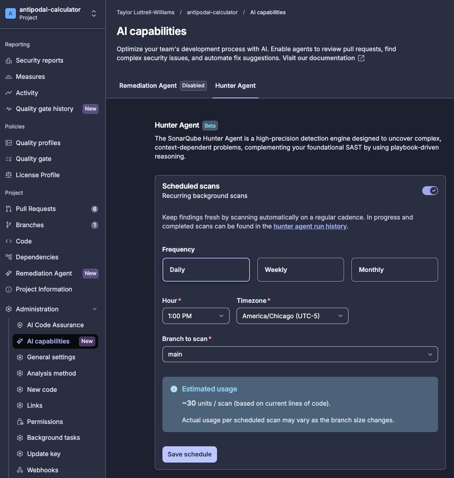Click the Administration gear icon

coord(9,309)
